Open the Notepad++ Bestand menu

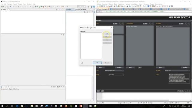click(99, 4)
